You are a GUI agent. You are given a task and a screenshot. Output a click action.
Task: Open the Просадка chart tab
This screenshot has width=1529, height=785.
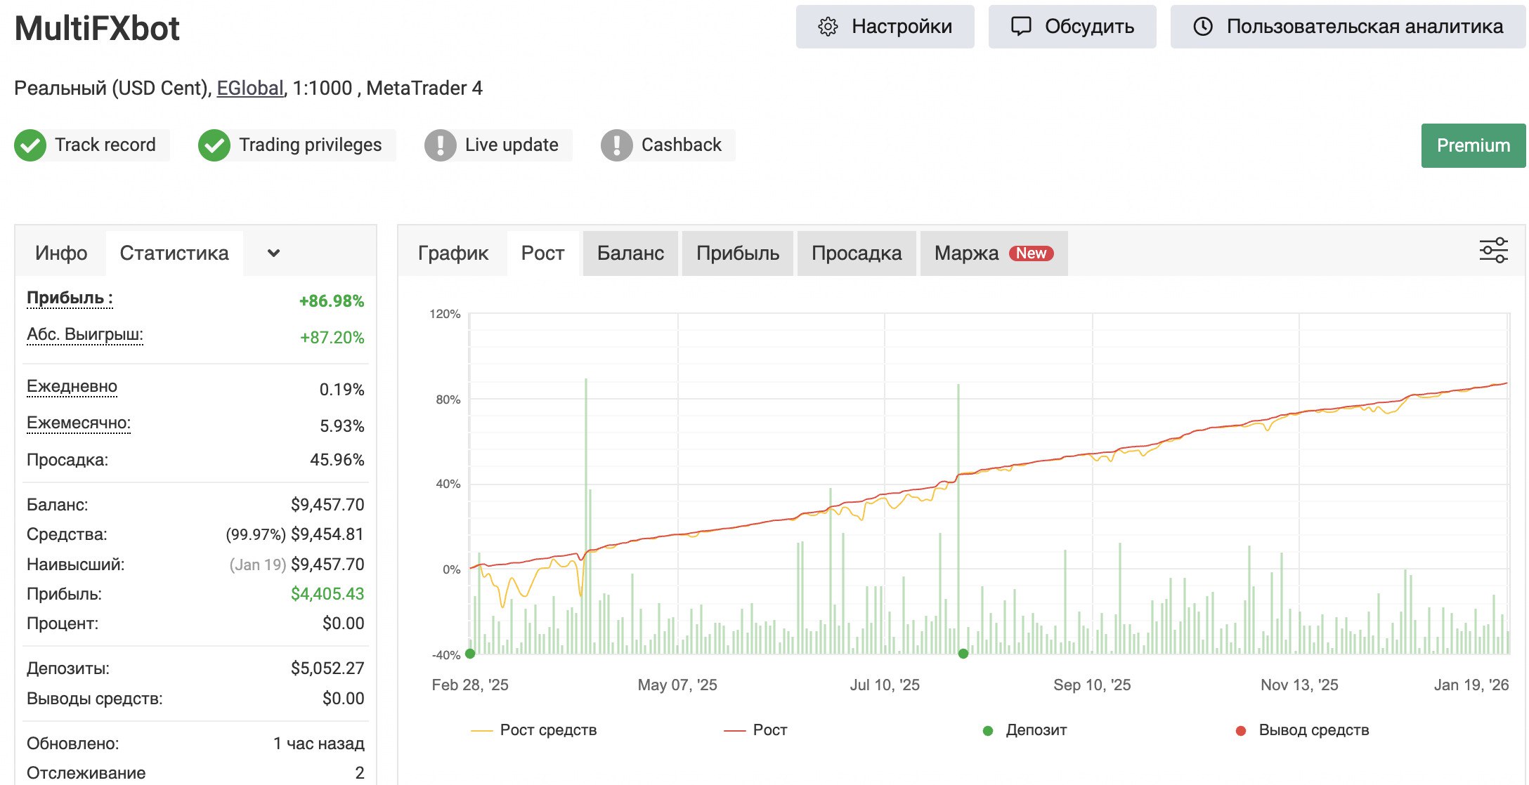pos(856,253)
